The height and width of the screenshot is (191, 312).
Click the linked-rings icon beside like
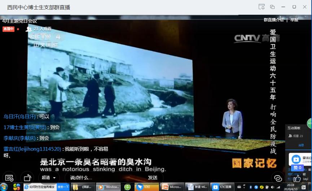[x=278, y=178]
